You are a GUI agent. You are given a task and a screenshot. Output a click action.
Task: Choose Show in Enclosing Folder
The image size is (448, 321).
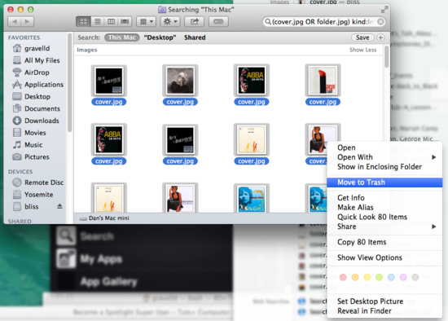pos(384,167)
